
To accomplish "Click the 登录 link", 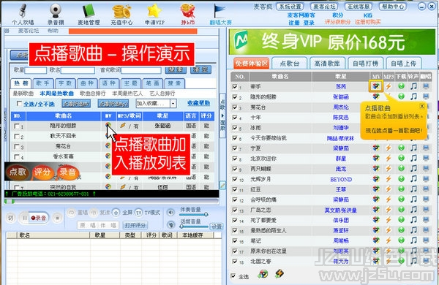I will [309, 23].
